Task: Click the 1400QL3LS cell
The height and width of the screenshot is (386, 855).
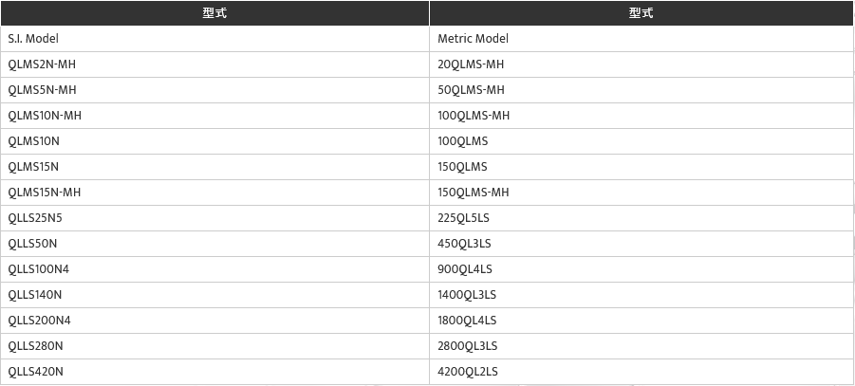Action: click(x=467, y=295)
